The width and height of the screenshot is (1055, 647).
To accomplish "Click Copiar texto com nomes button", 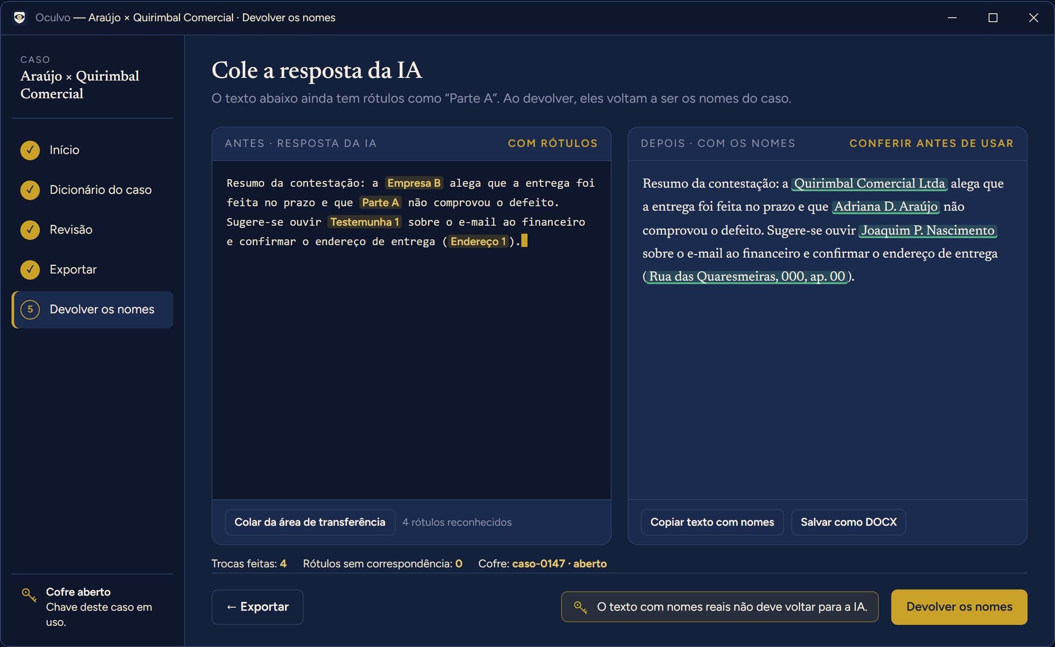I will 712,522.
